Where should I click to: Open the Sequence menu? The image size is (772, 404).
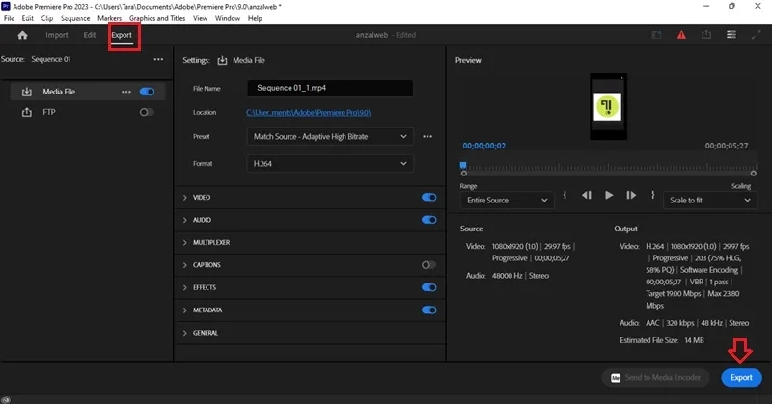click(75, 18)
